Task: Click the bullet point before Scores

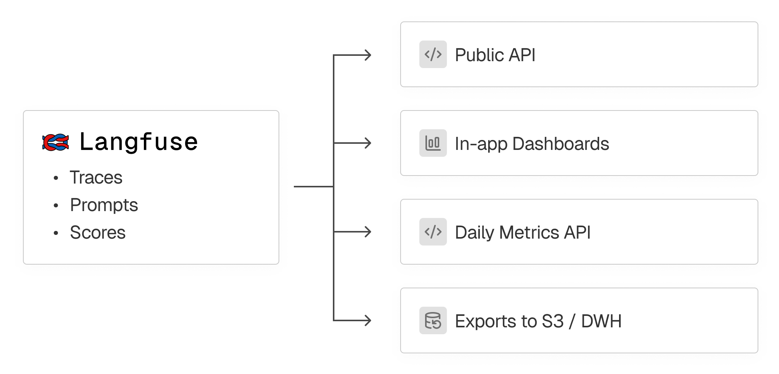Action: pyautogui.click(x=56, y=233)
